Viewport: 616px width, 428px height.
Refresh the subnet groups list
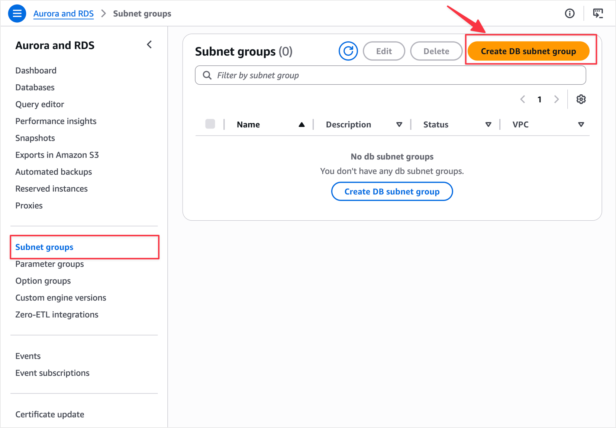pos(348,51)
